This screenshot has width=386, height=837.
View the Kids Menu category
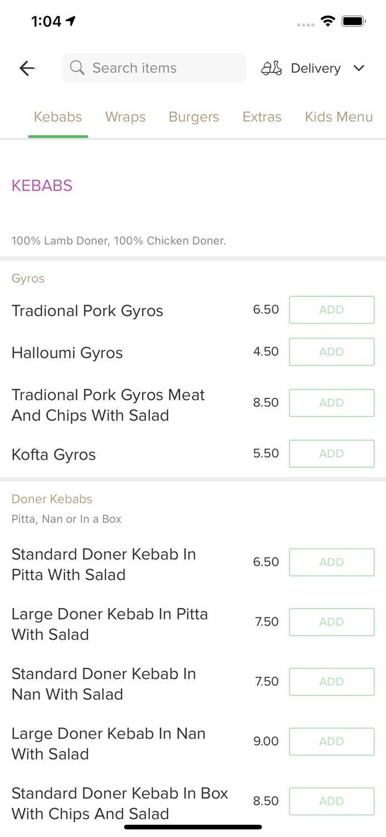point(339,117)
